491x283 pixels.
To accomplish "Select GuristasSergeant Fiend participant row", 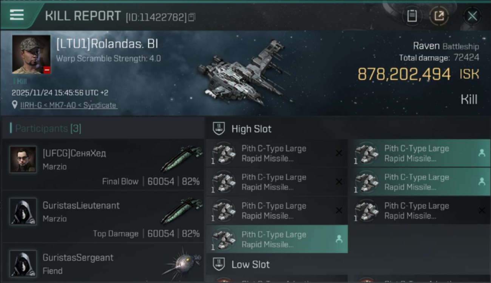I will point(103,264).
